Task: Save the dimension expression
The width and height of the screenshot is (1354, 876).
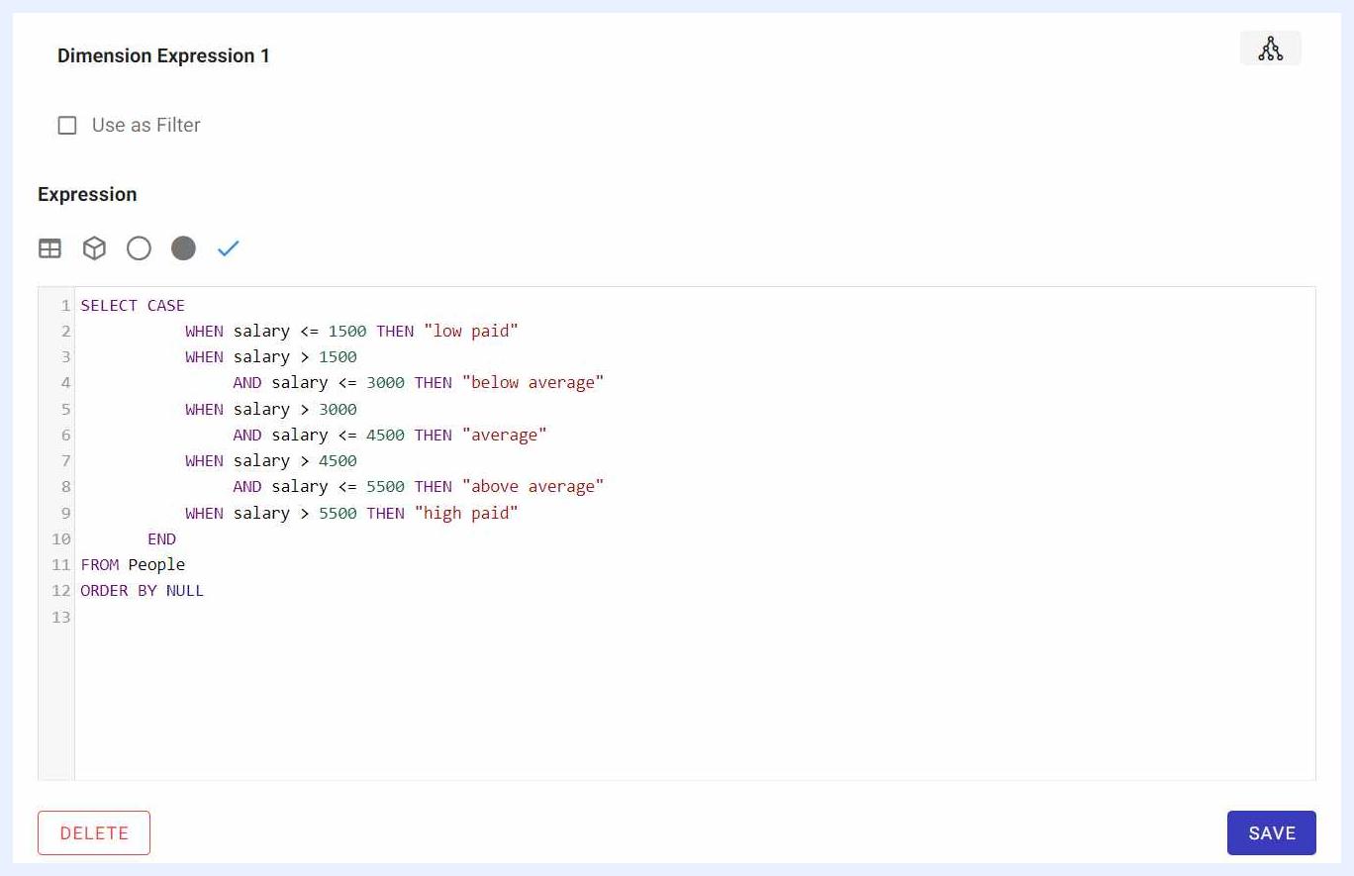Action: click(1271, 832)
